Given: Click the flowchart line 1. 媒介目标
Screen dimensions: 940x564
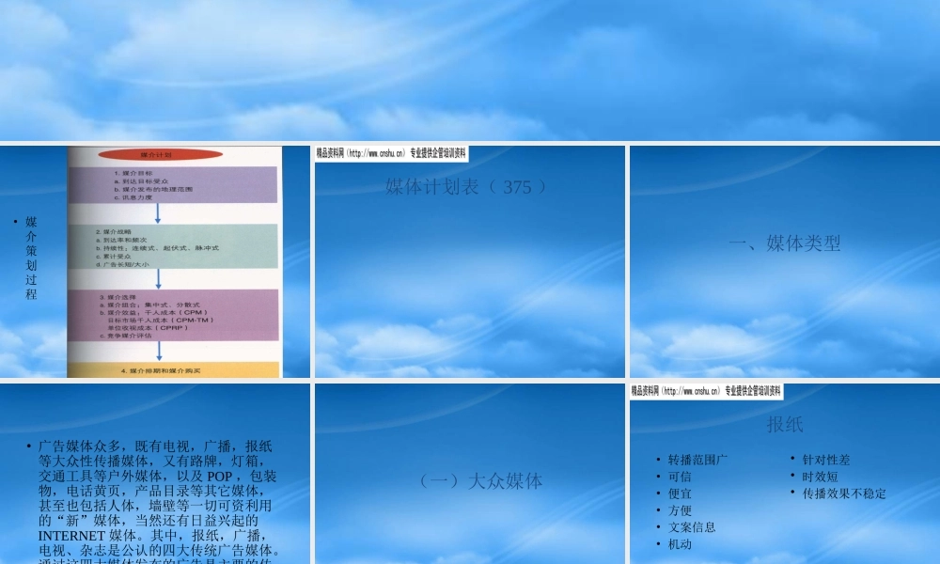Looking at the screenshot, I should click(x=133, y=173).
